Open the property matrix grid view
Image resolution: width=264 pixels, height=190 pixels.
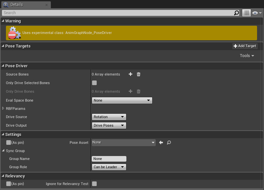[247, 13]
